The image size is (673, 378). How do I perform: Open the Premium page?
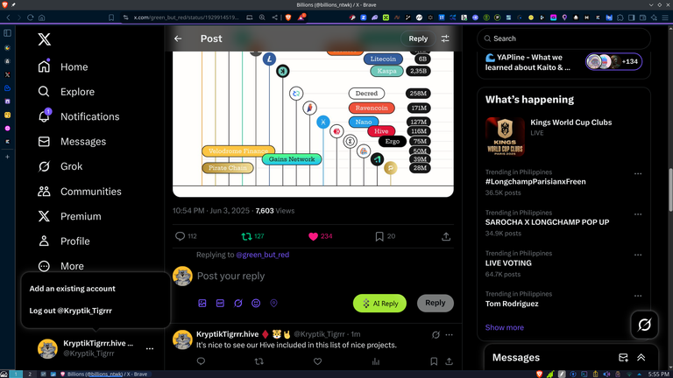coord(69,216)
